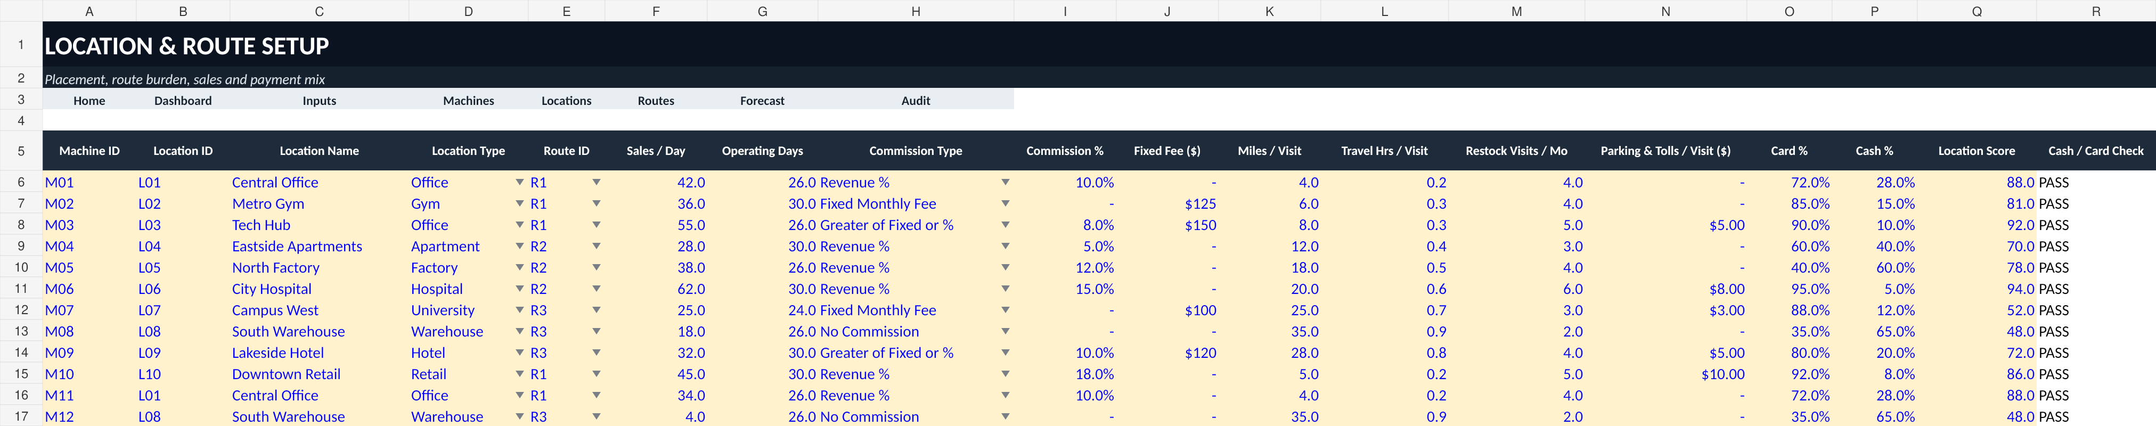Jump to the Audit sheet link
This screenshot has width=2156, height=426.
916,101
